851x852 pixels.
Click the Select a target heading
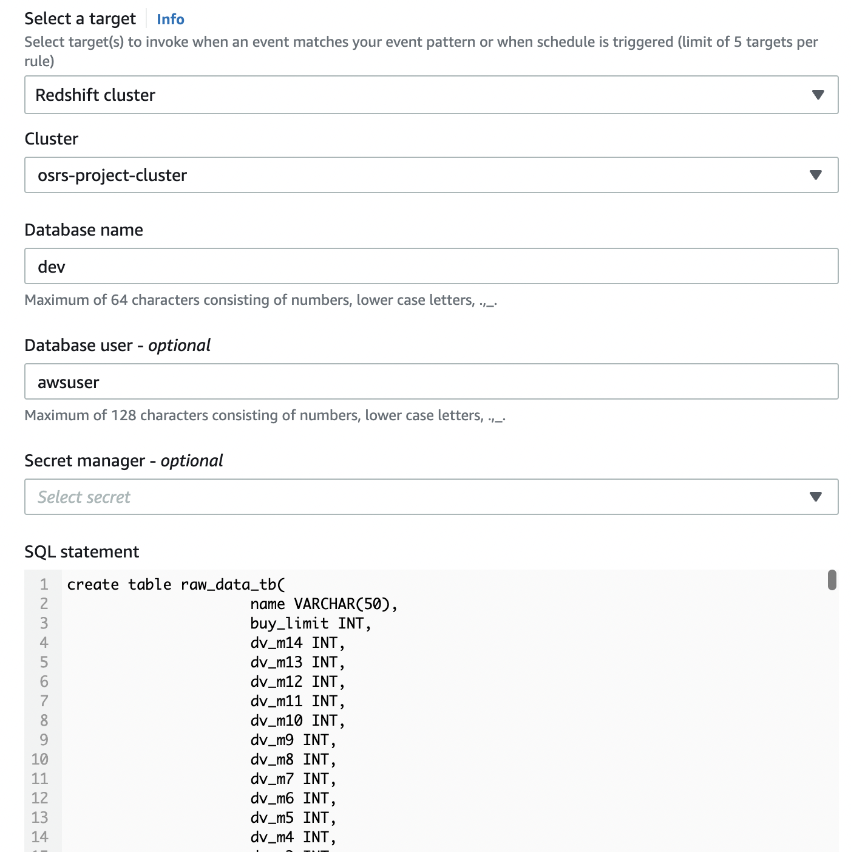coord(80,19)
